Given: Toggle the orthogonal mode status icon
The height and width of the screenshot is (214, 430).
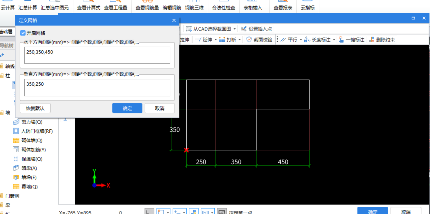Looking at the screenshot, I should pos(149,211).
